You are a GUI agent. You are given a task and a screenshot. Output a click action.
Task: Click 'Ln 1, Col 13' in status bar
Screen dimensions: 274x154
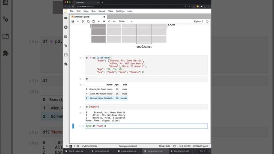(185, 146)
